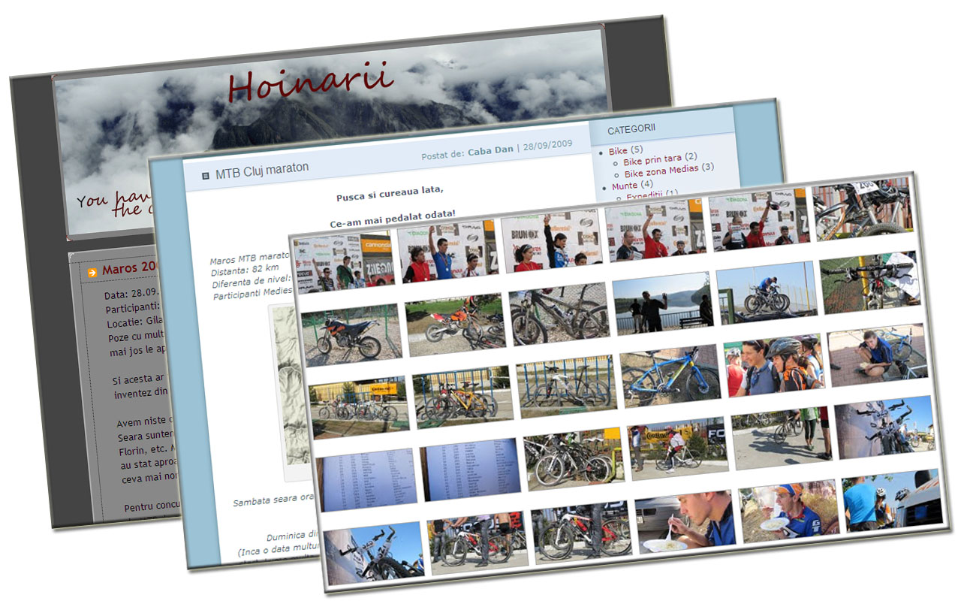
Task: Open the handlebar close-up near white flag photo
Action: click(869, 282)
